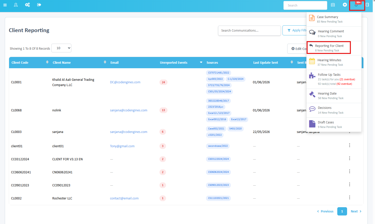Open sanjana@codengines.com email in nolink row
This screenshot has width=375, height=224.
129,110
